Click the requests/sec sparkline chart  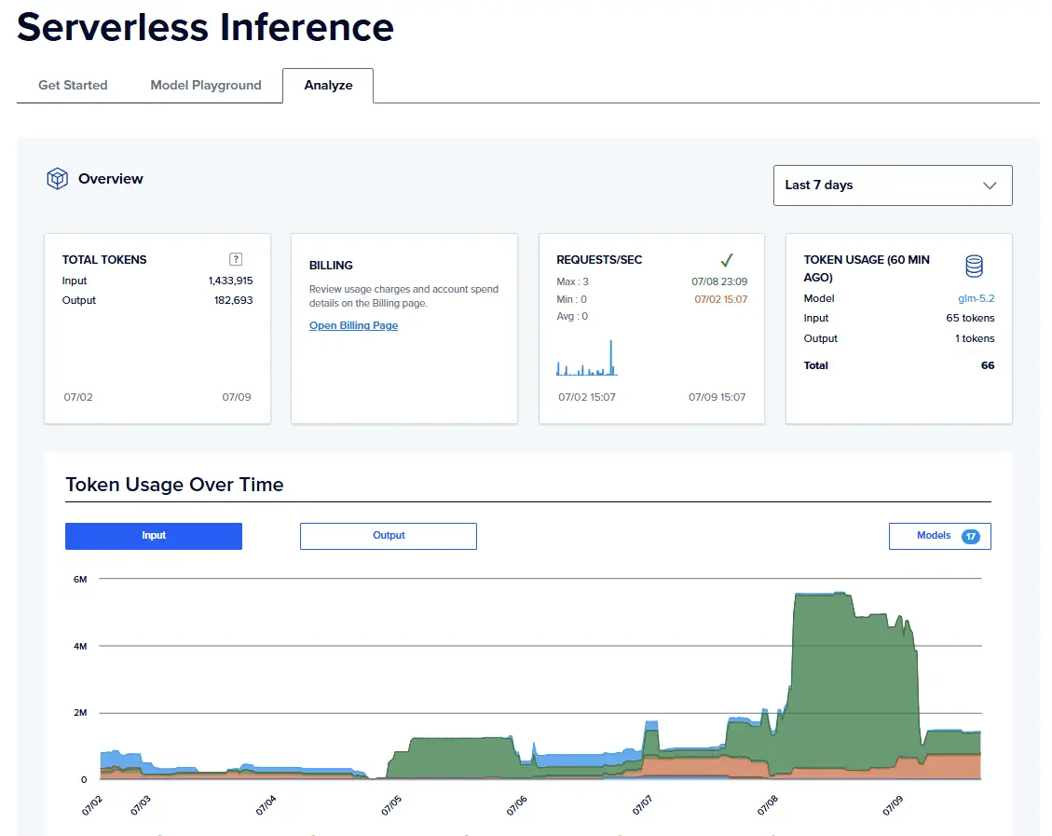[586, 358]
